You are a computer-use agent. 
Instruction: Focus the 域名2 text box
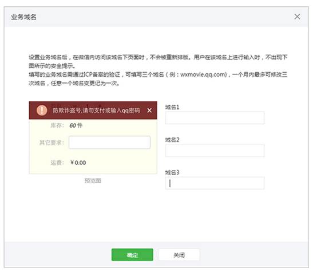(215, 151)
